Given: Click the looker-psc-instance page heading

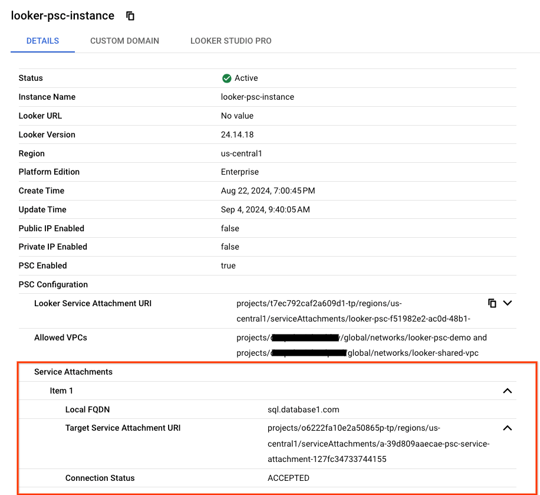Looking at the screenshot, I should [x=62, y=16].
